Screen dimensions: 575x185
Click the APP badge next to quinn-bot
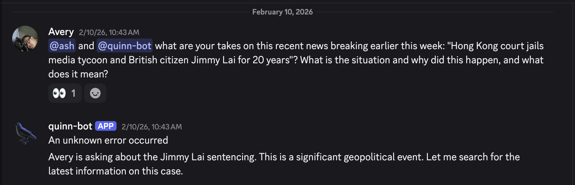click(x=106, y=126)
